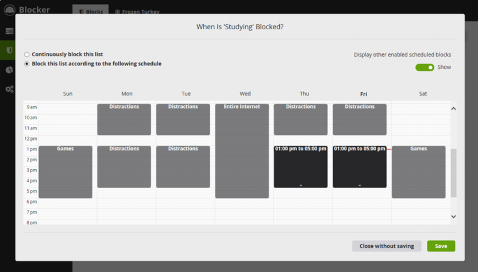Click the Sunday Games block
Image resolution: width=478 pixels, height=272 pixels.
(x=65, y=172)
